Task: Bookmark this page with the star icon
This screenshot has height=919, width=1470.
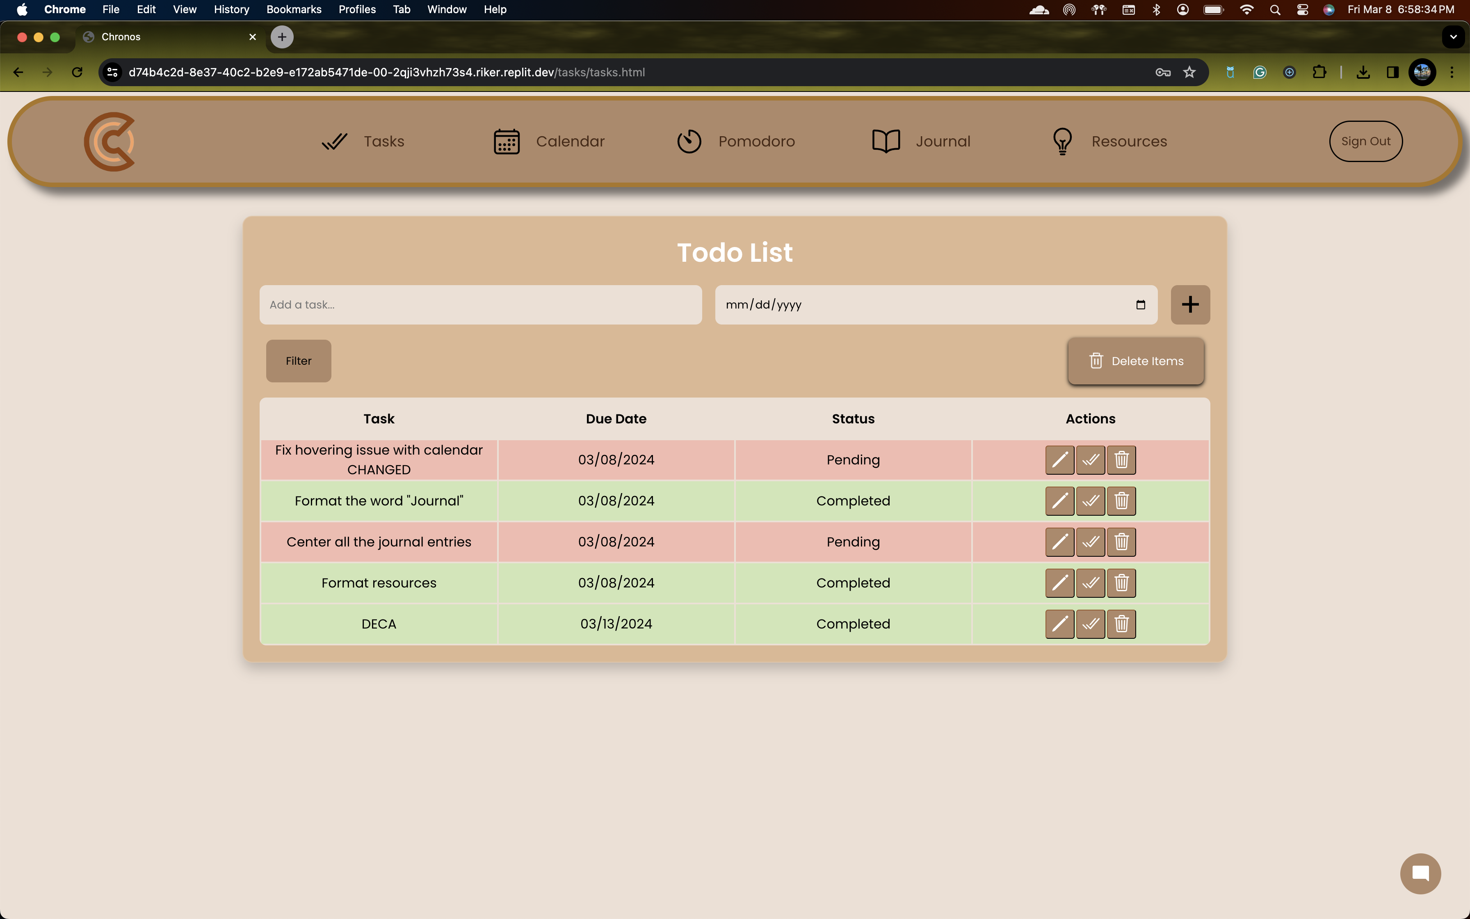Action: point(1189,72)
